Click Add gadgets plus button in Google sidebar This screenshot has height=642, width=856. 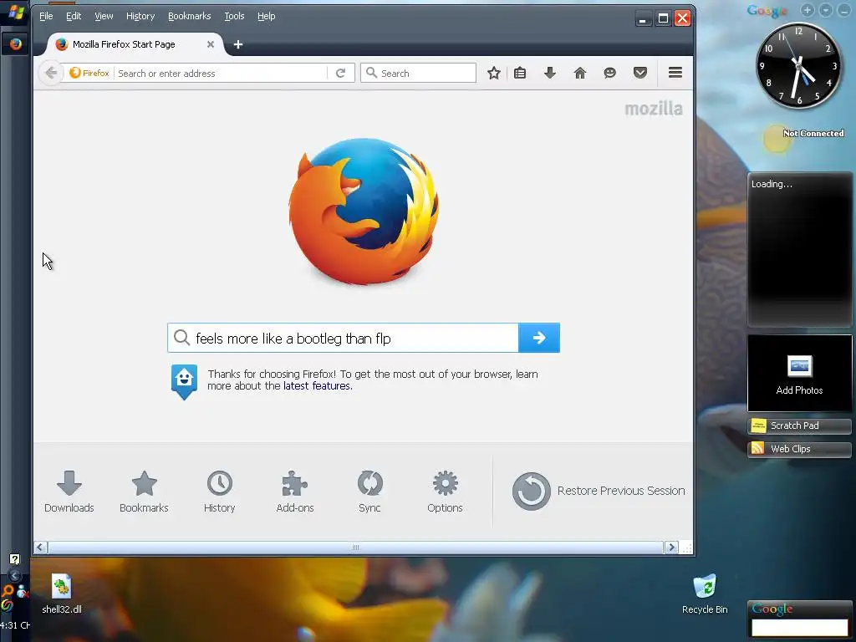[808, 10]
